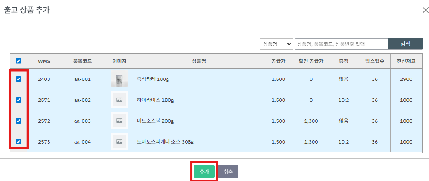Select the aa-003 product code cell

point(82,121)
